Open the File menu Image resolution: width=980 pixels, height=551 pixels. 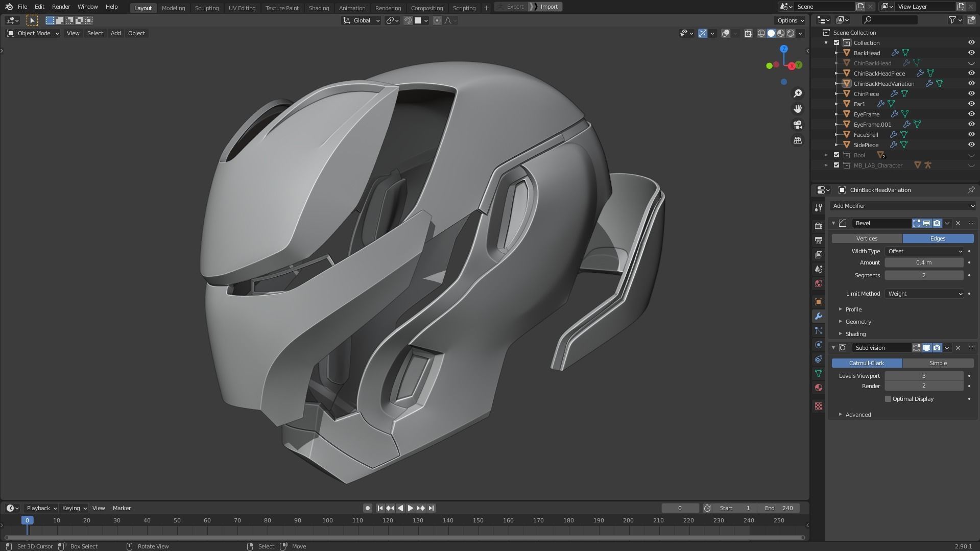[x=22, y=7]
